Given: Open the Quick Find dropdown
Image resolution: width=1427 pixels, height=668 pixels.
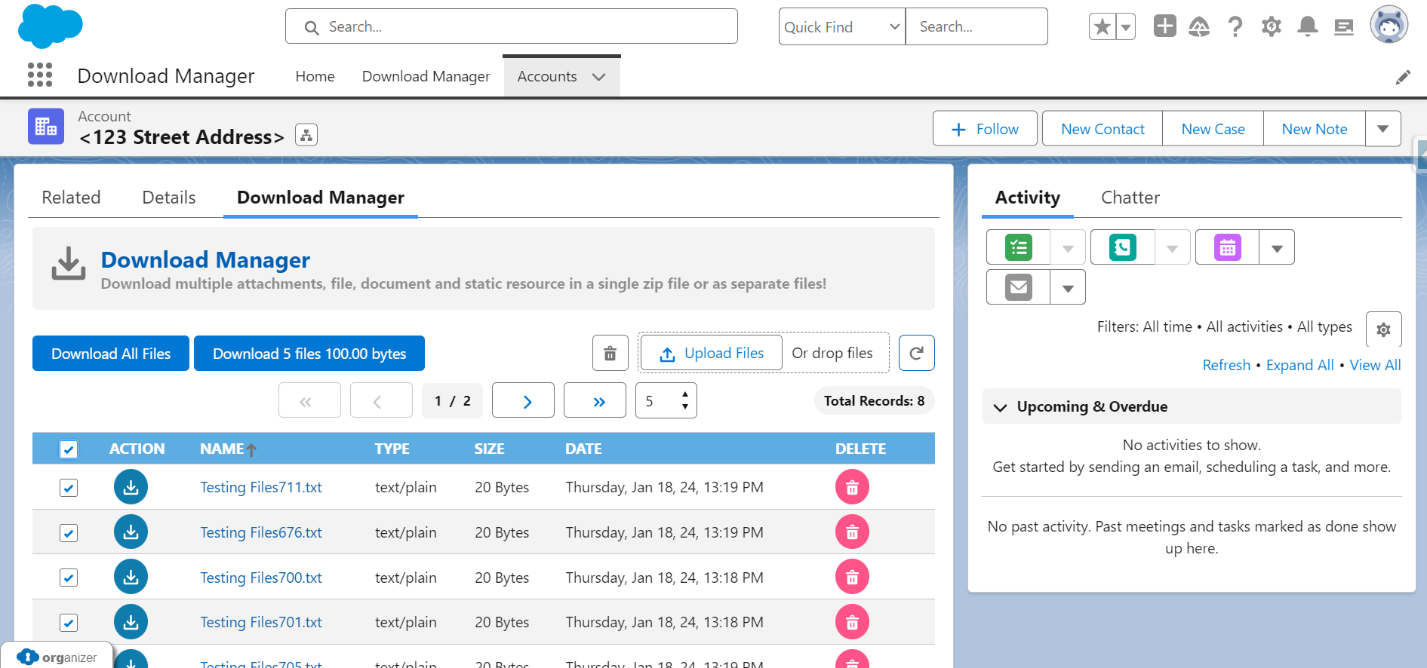Looking at the screenshot, I should [841, 27].
